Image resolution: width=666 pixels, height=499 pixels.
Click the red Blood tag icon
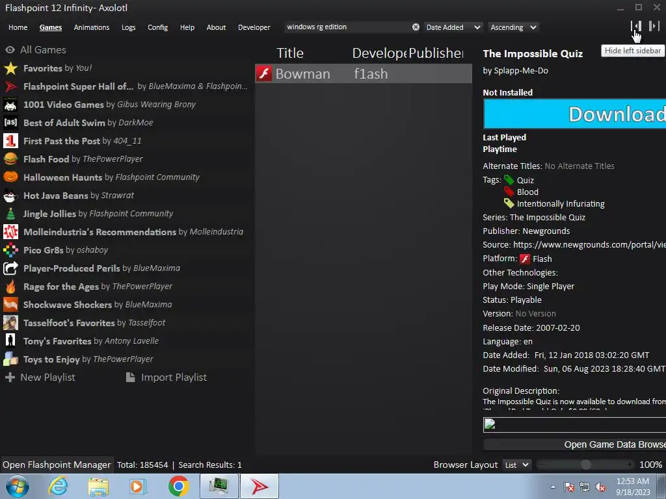[x=509, y=192]
